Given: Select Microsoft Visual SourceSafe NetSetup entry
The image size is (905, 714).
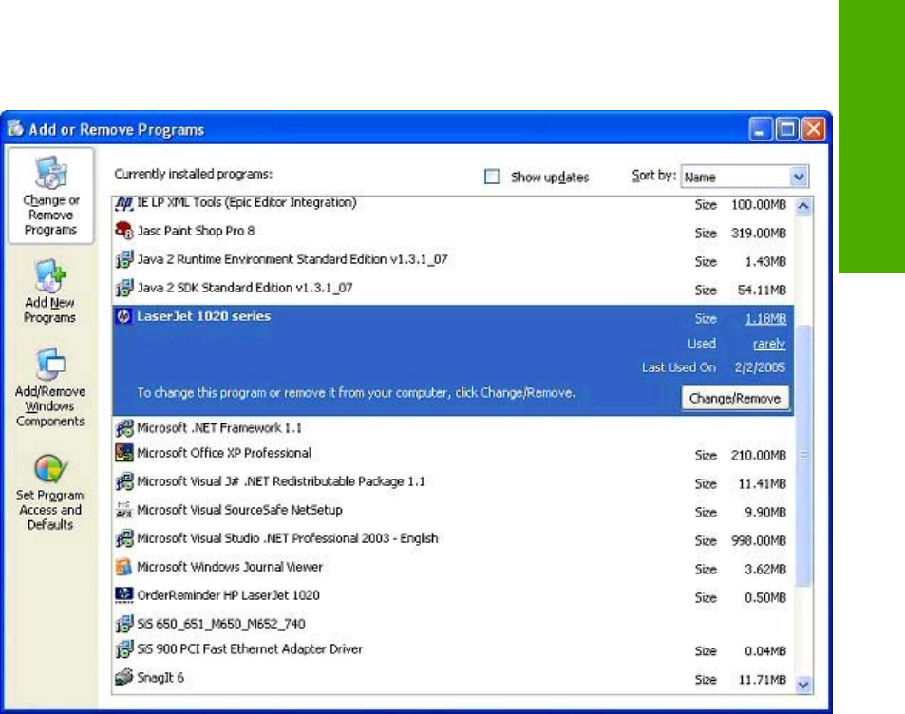Looking at the screenshot, I should click(453, 511).
